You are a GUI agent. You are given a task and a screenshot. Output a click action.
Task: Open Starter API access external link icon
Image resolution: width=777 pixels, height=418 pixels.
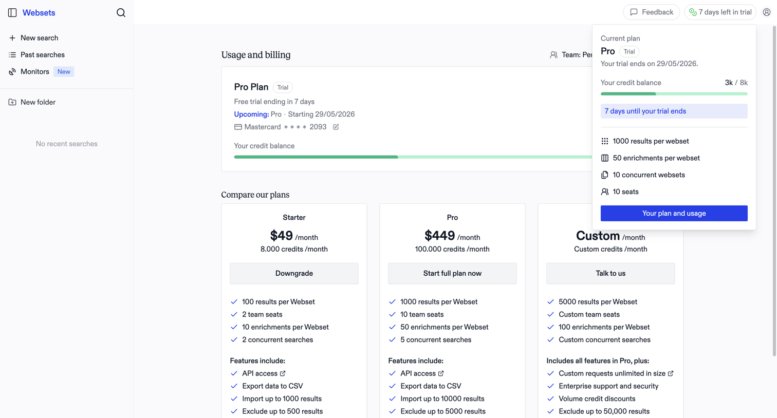(x=283, y=374)
